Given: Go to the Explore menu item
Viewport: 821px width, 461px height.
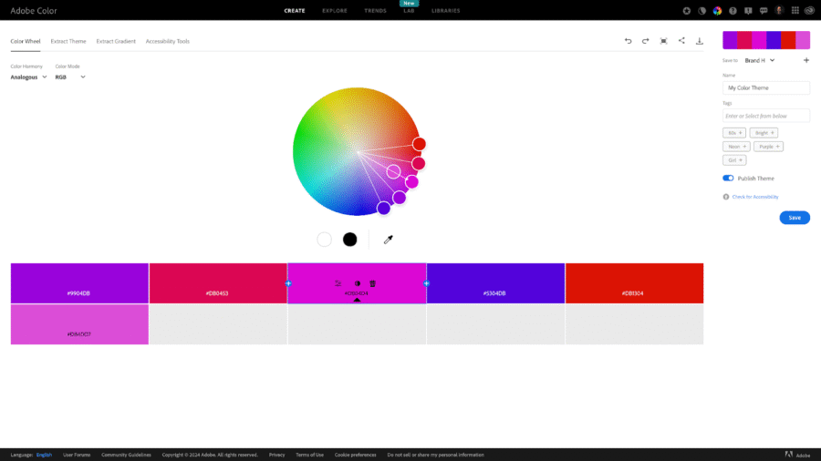Looking at the screenshot, I should point(335,11).
